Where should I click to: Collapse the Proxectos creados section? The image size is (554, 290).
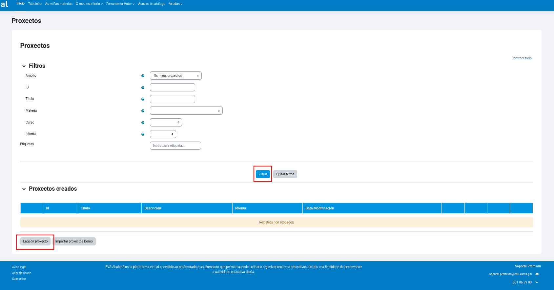tap(24, 189)
